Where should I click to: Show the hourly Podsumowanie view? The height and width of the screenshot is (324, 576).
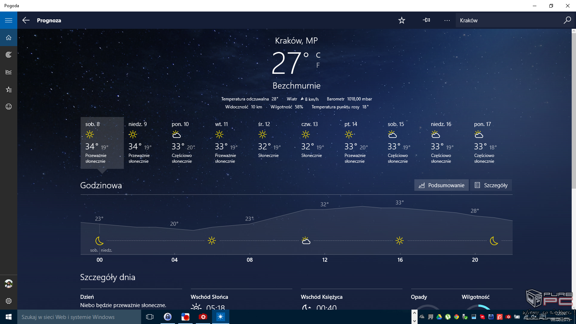(x=441, y=185)
